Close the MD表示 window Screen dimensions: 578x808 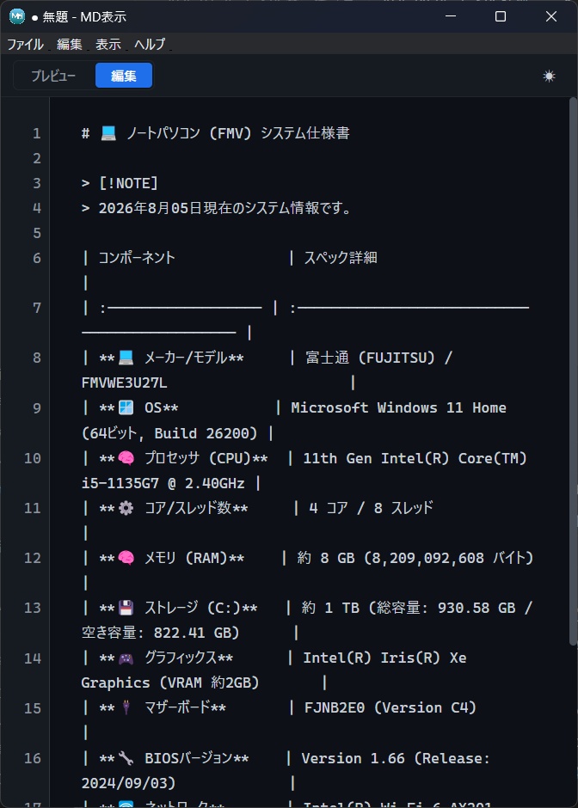click(x=551, y=16)
